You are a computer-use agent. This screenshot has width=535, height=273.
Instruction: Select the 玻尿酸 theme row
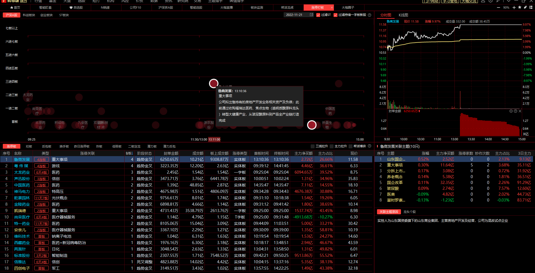454,188
